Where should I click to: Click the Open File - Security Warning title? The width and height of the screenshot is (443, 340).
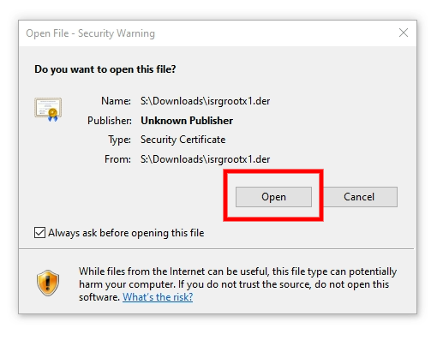90,33
